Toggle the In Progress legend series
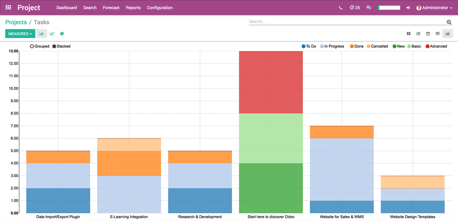458x221 pixels. (332, 46)
